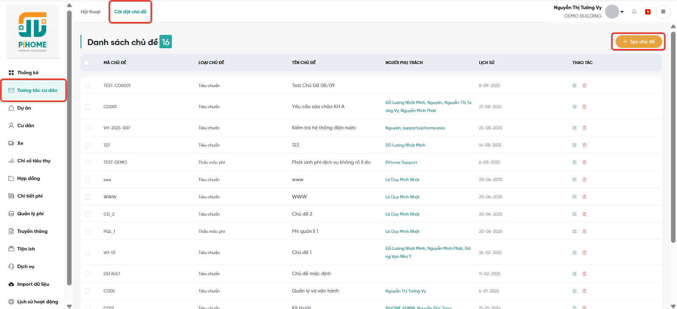
Task: Edit the TEST-DEMO topic row
Action: (x=575, y=162)
